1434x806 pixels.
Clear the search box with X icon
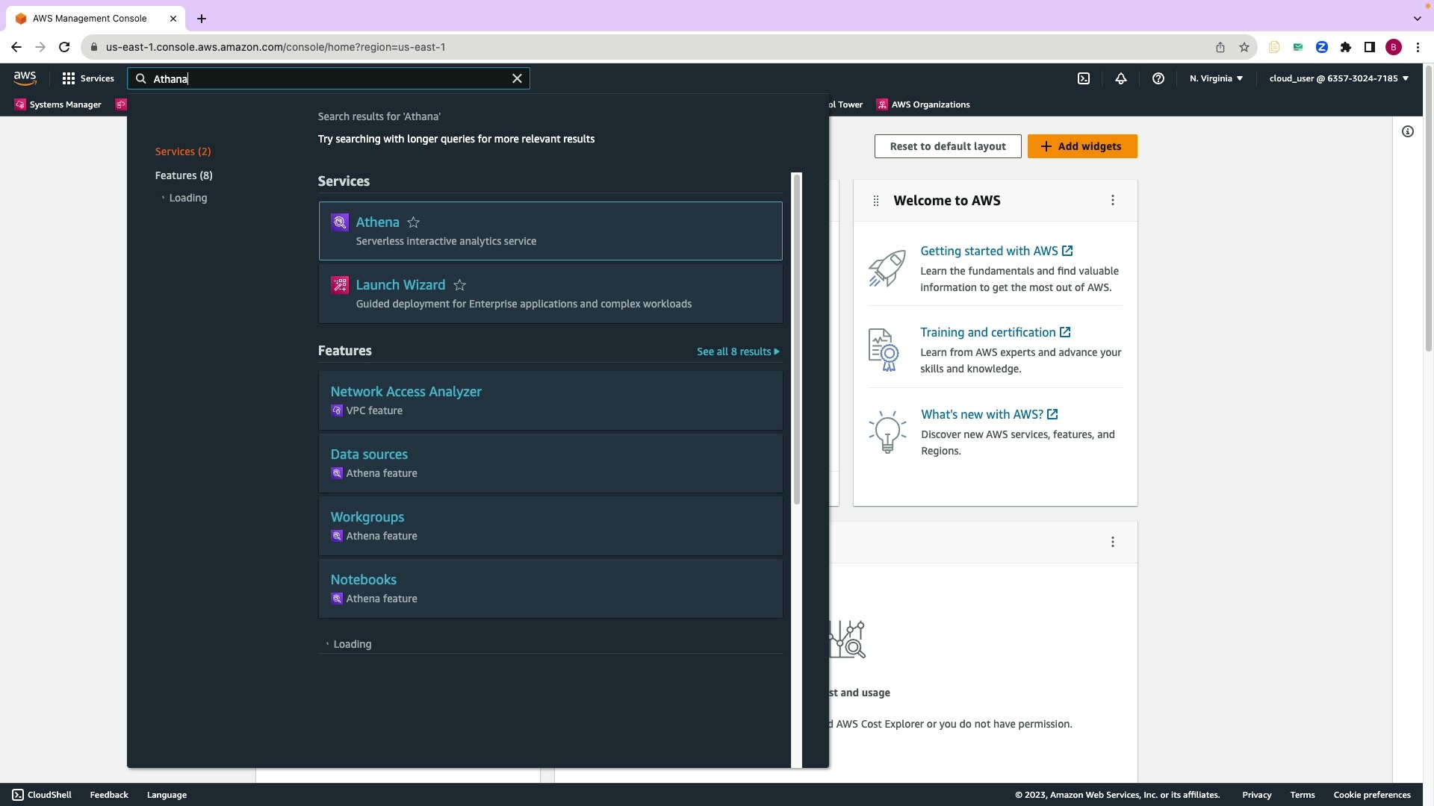pyautogui.click(x=517, y=78)
